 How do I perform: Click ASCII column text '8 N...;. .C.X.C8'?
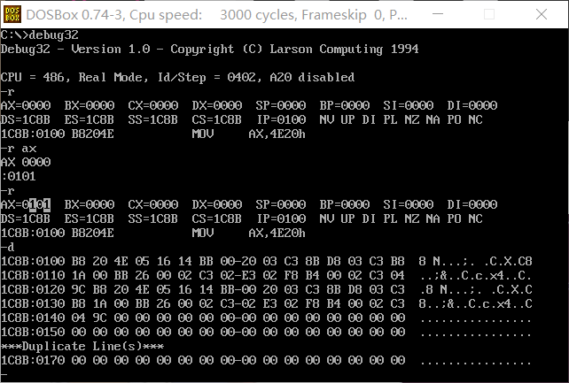(x=475, y=261)
